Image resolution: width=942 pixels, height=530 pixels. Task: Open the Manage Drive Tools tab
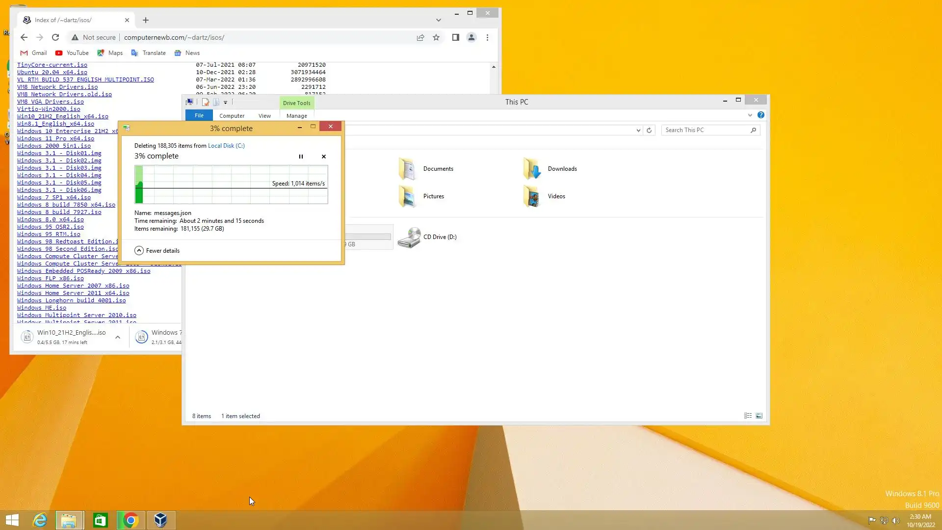click(x=296, y=116)
